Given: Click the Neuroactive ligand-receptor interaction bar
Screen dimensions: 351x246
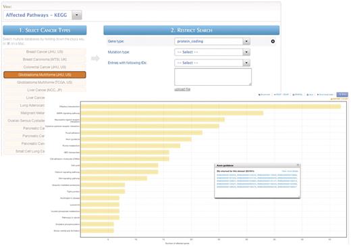Looking at the screenshot, I should click(x=153, y=120).
